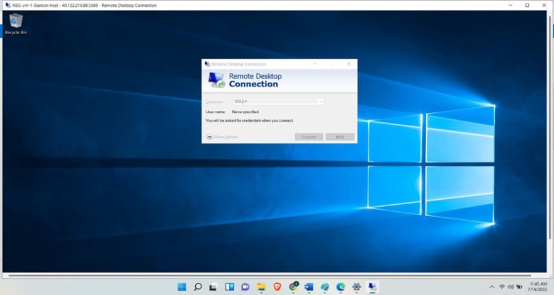Launch Brave browser from the taskbar

point(278,287)
